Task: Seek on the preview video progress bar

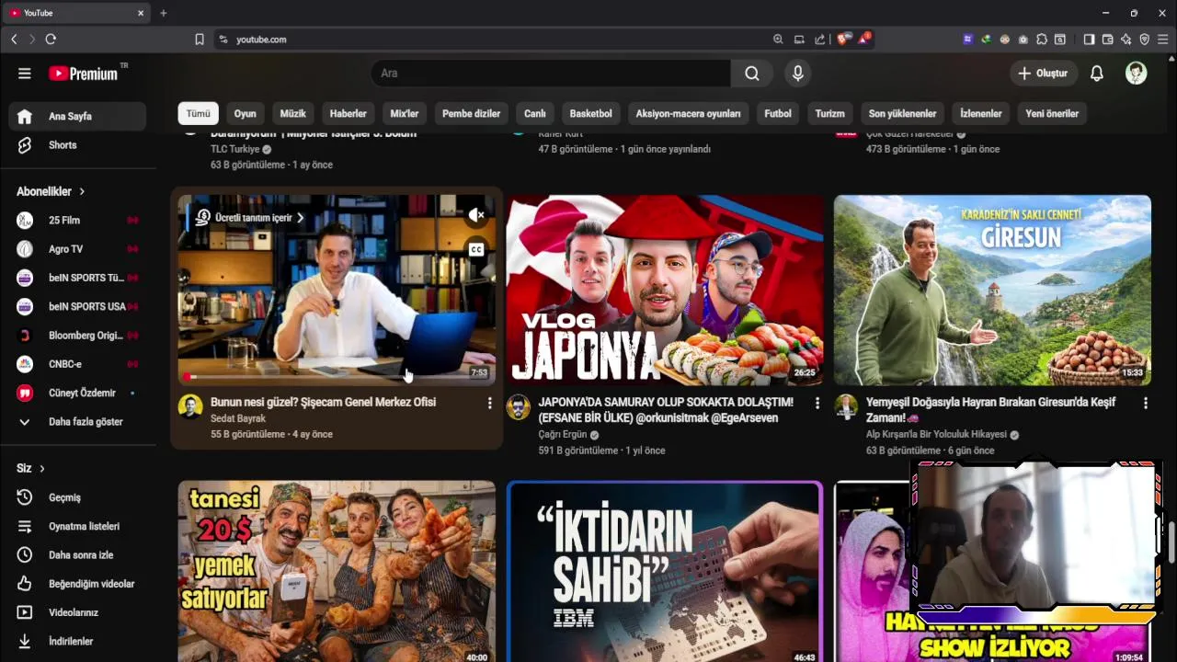Action: click(337, 377)
